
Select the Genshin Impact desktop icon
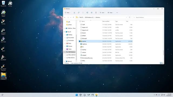click(x=3, y=13)
